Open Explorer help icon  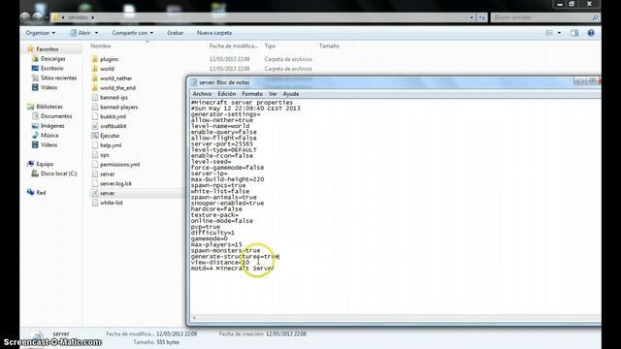point(591,33)
